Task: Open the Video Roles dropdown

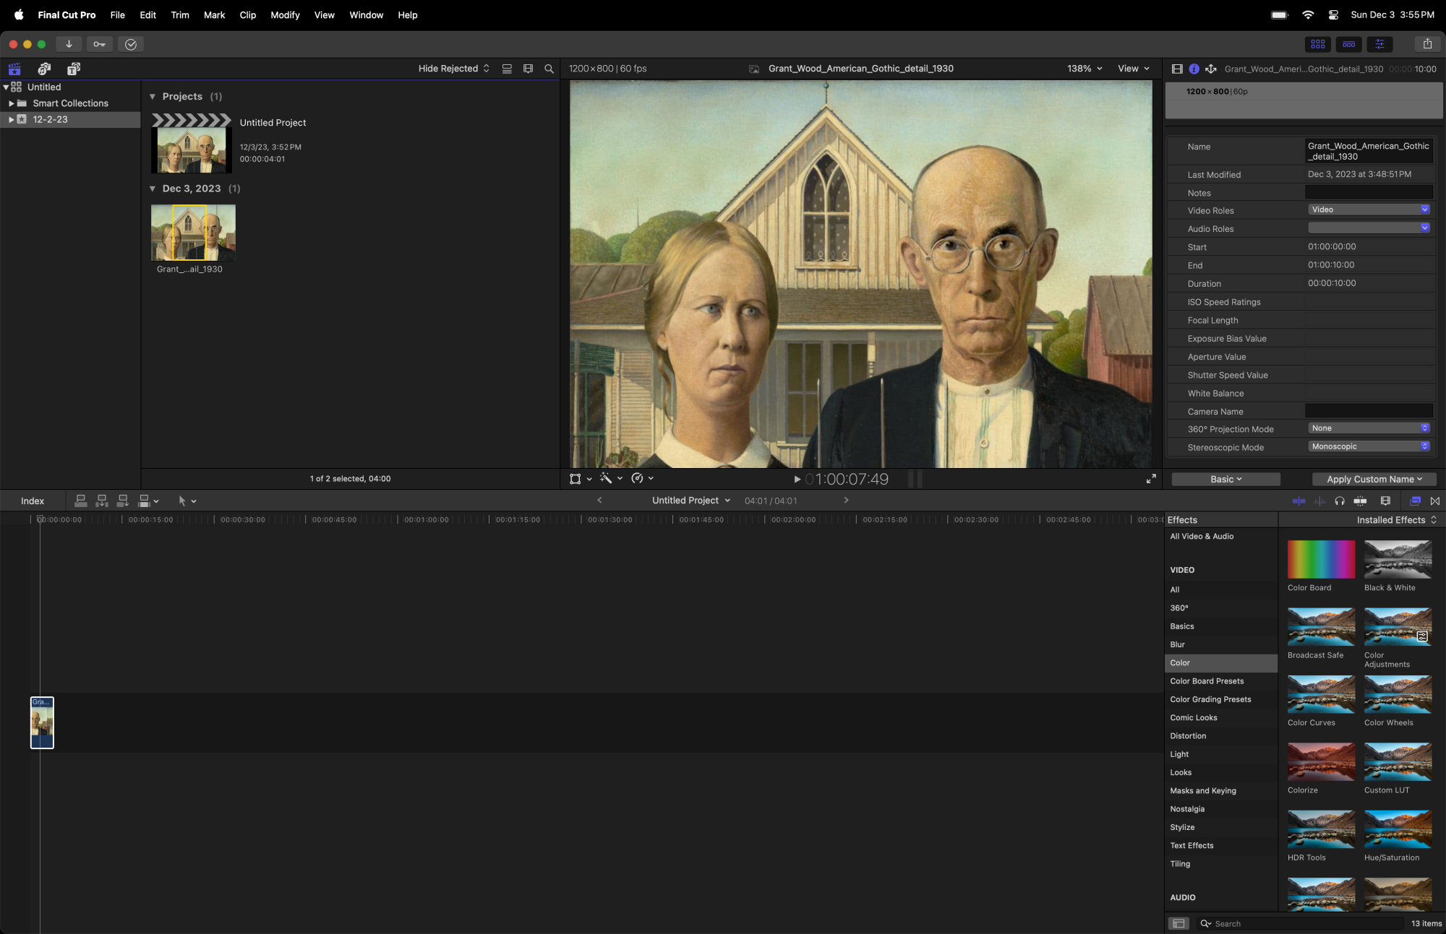Action: 1369,209
